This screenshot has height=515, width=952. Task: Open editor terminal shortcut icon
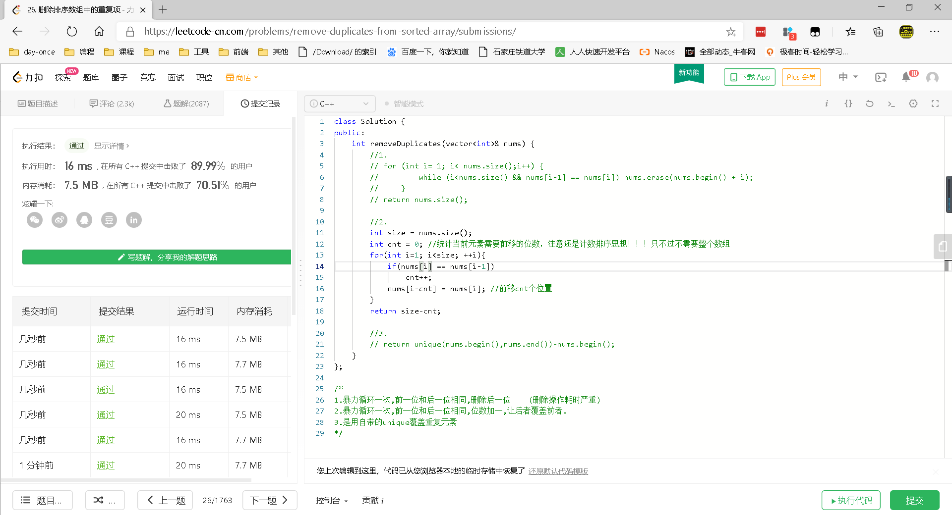click(892, 103)
